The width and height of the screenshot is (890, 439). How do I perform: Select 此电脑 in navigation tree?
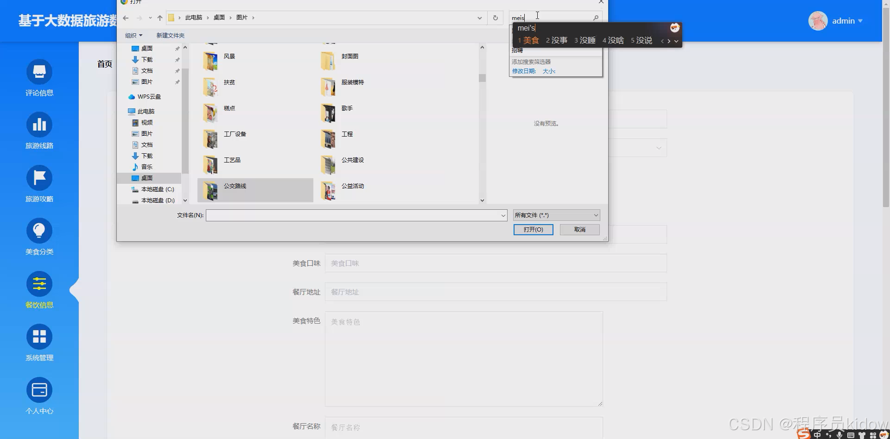pos(141,112)
